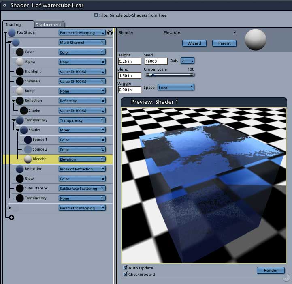Click the double chevron next to Elevation
The height and width of the screenshot is (284, 292).
click(234, 32)
